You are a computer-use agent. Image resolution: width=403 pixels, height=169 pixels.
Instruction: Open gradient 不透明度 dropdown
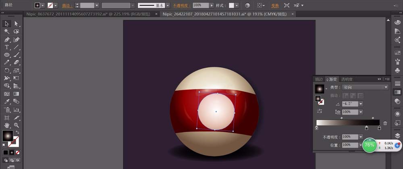pos(361,137)
